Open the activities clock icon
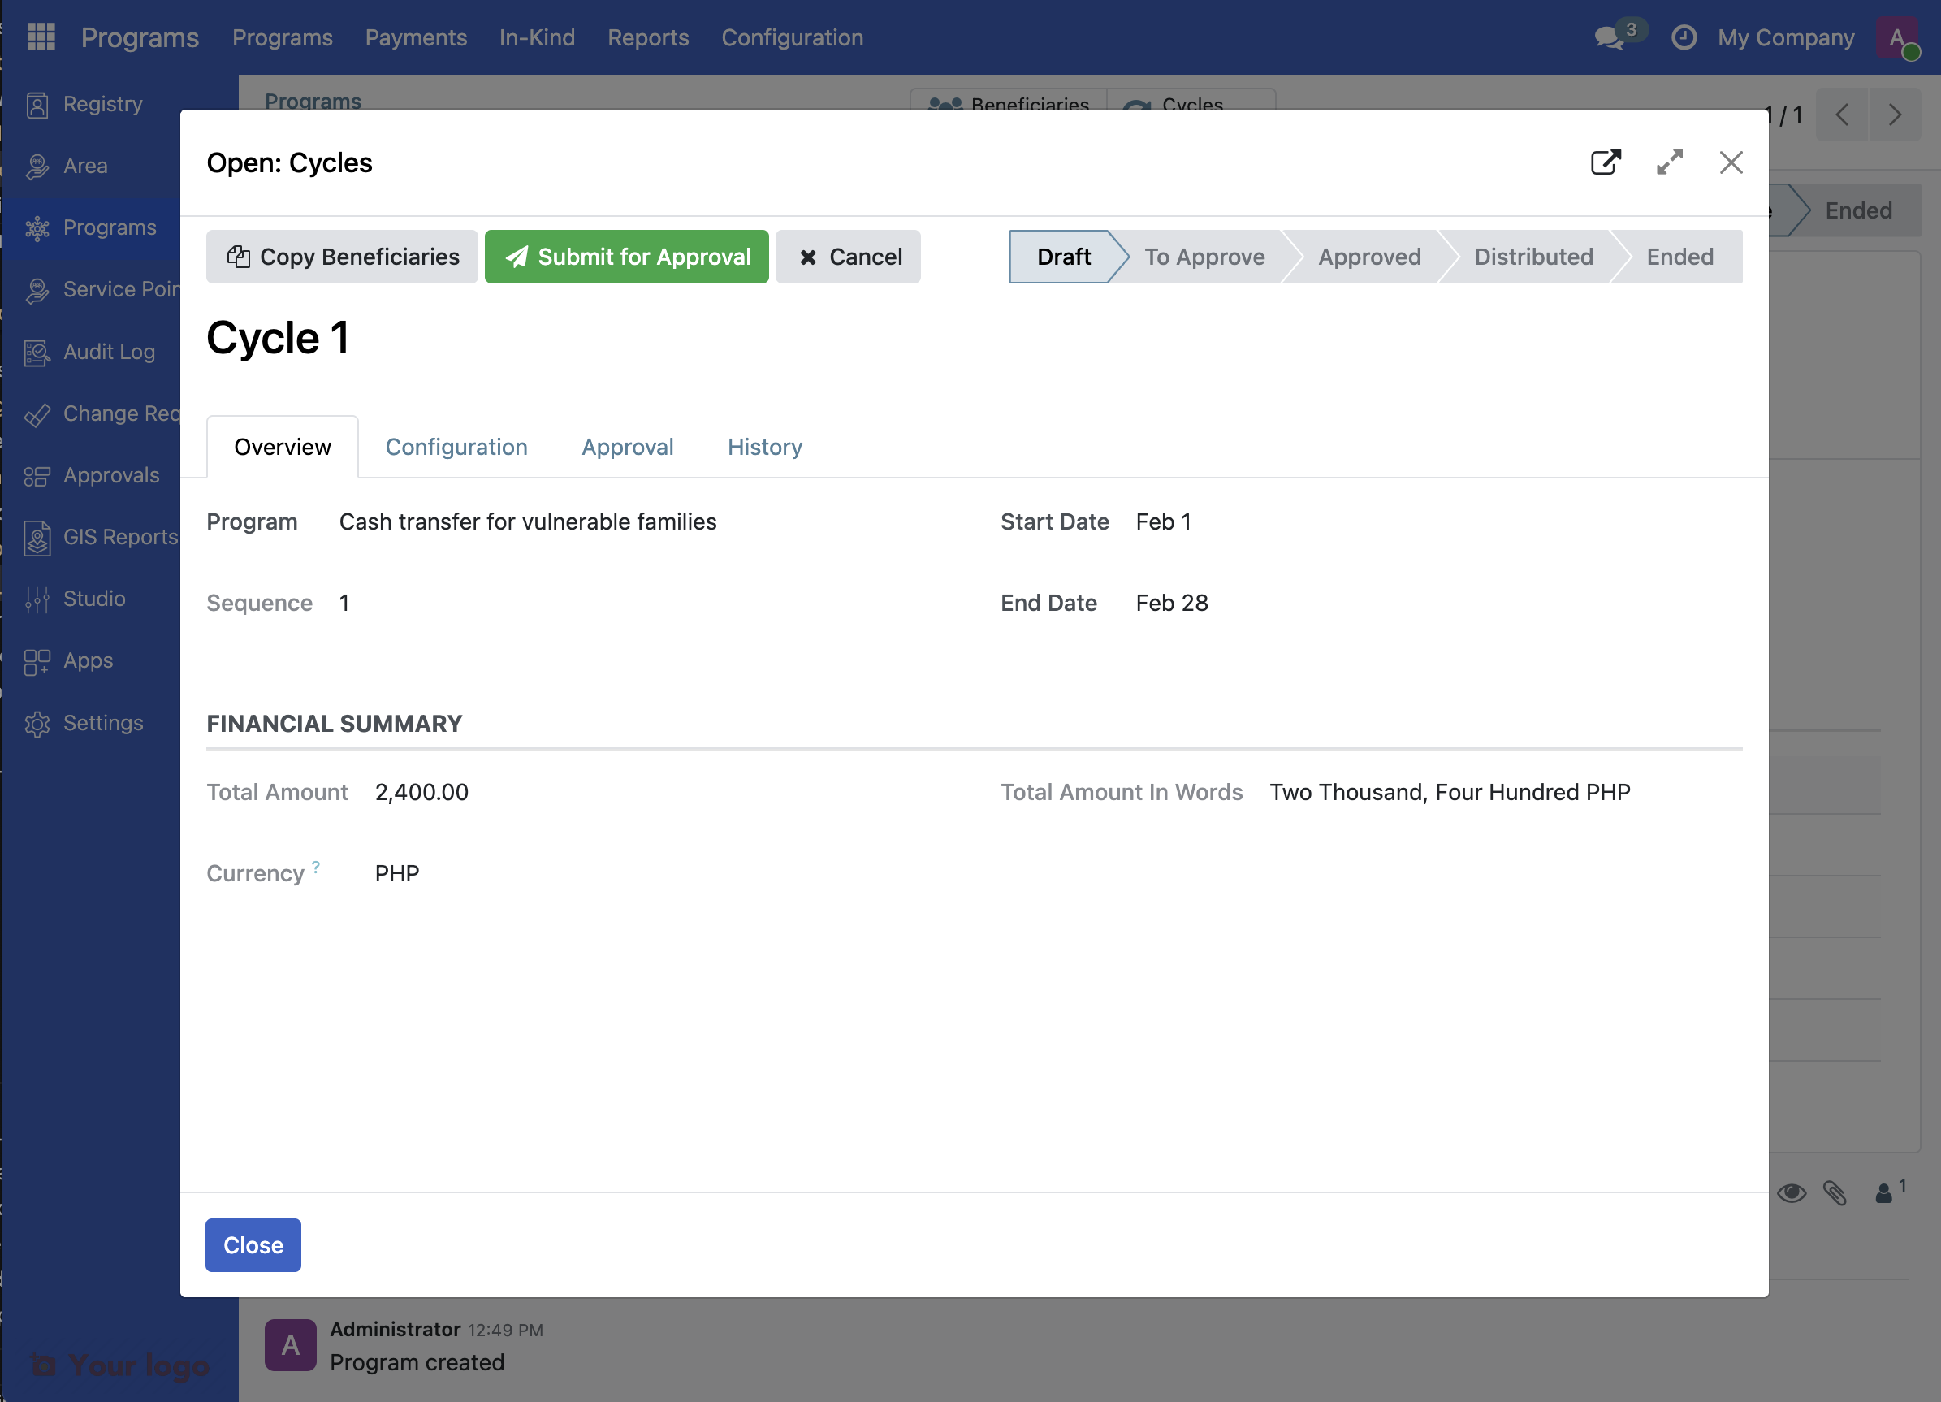Image resolution: width=1941 pixels, height=1402 pixels. pos(1684,37)
